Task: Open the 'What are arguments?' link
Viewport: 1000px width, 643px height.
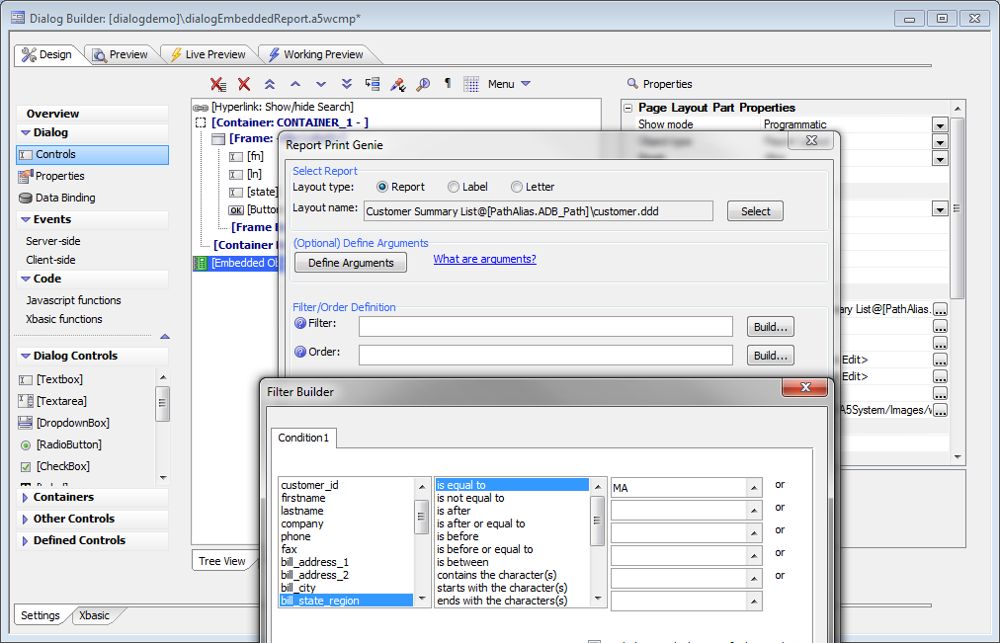Action: [x=485, y=259]
